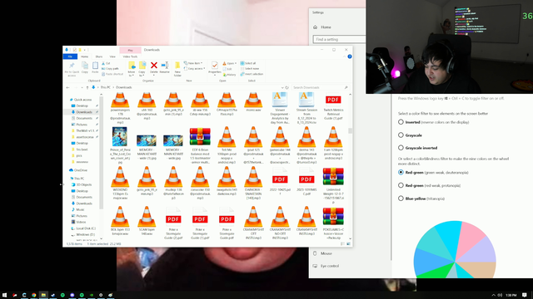This screenshot has height=299, width=533.
Task: Click the Pin to Quick access icon
Action: tap(72, 66)
